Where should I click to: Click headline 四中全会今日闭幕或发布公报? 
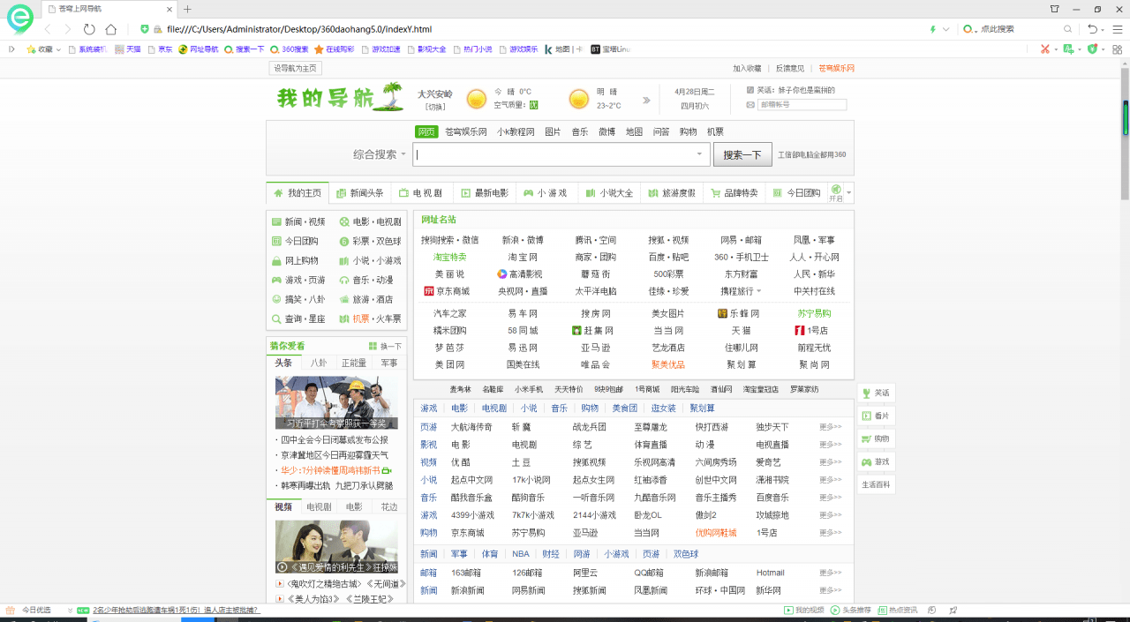point(334,439)
